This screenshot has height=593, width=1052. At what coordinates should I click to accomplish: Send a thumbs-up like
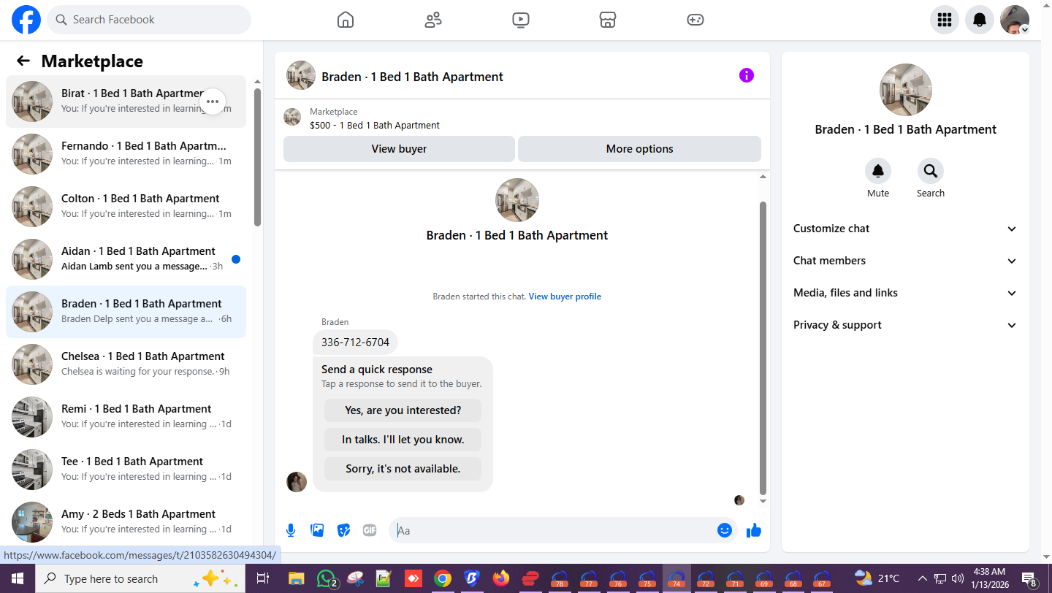(x=754, y=530)
